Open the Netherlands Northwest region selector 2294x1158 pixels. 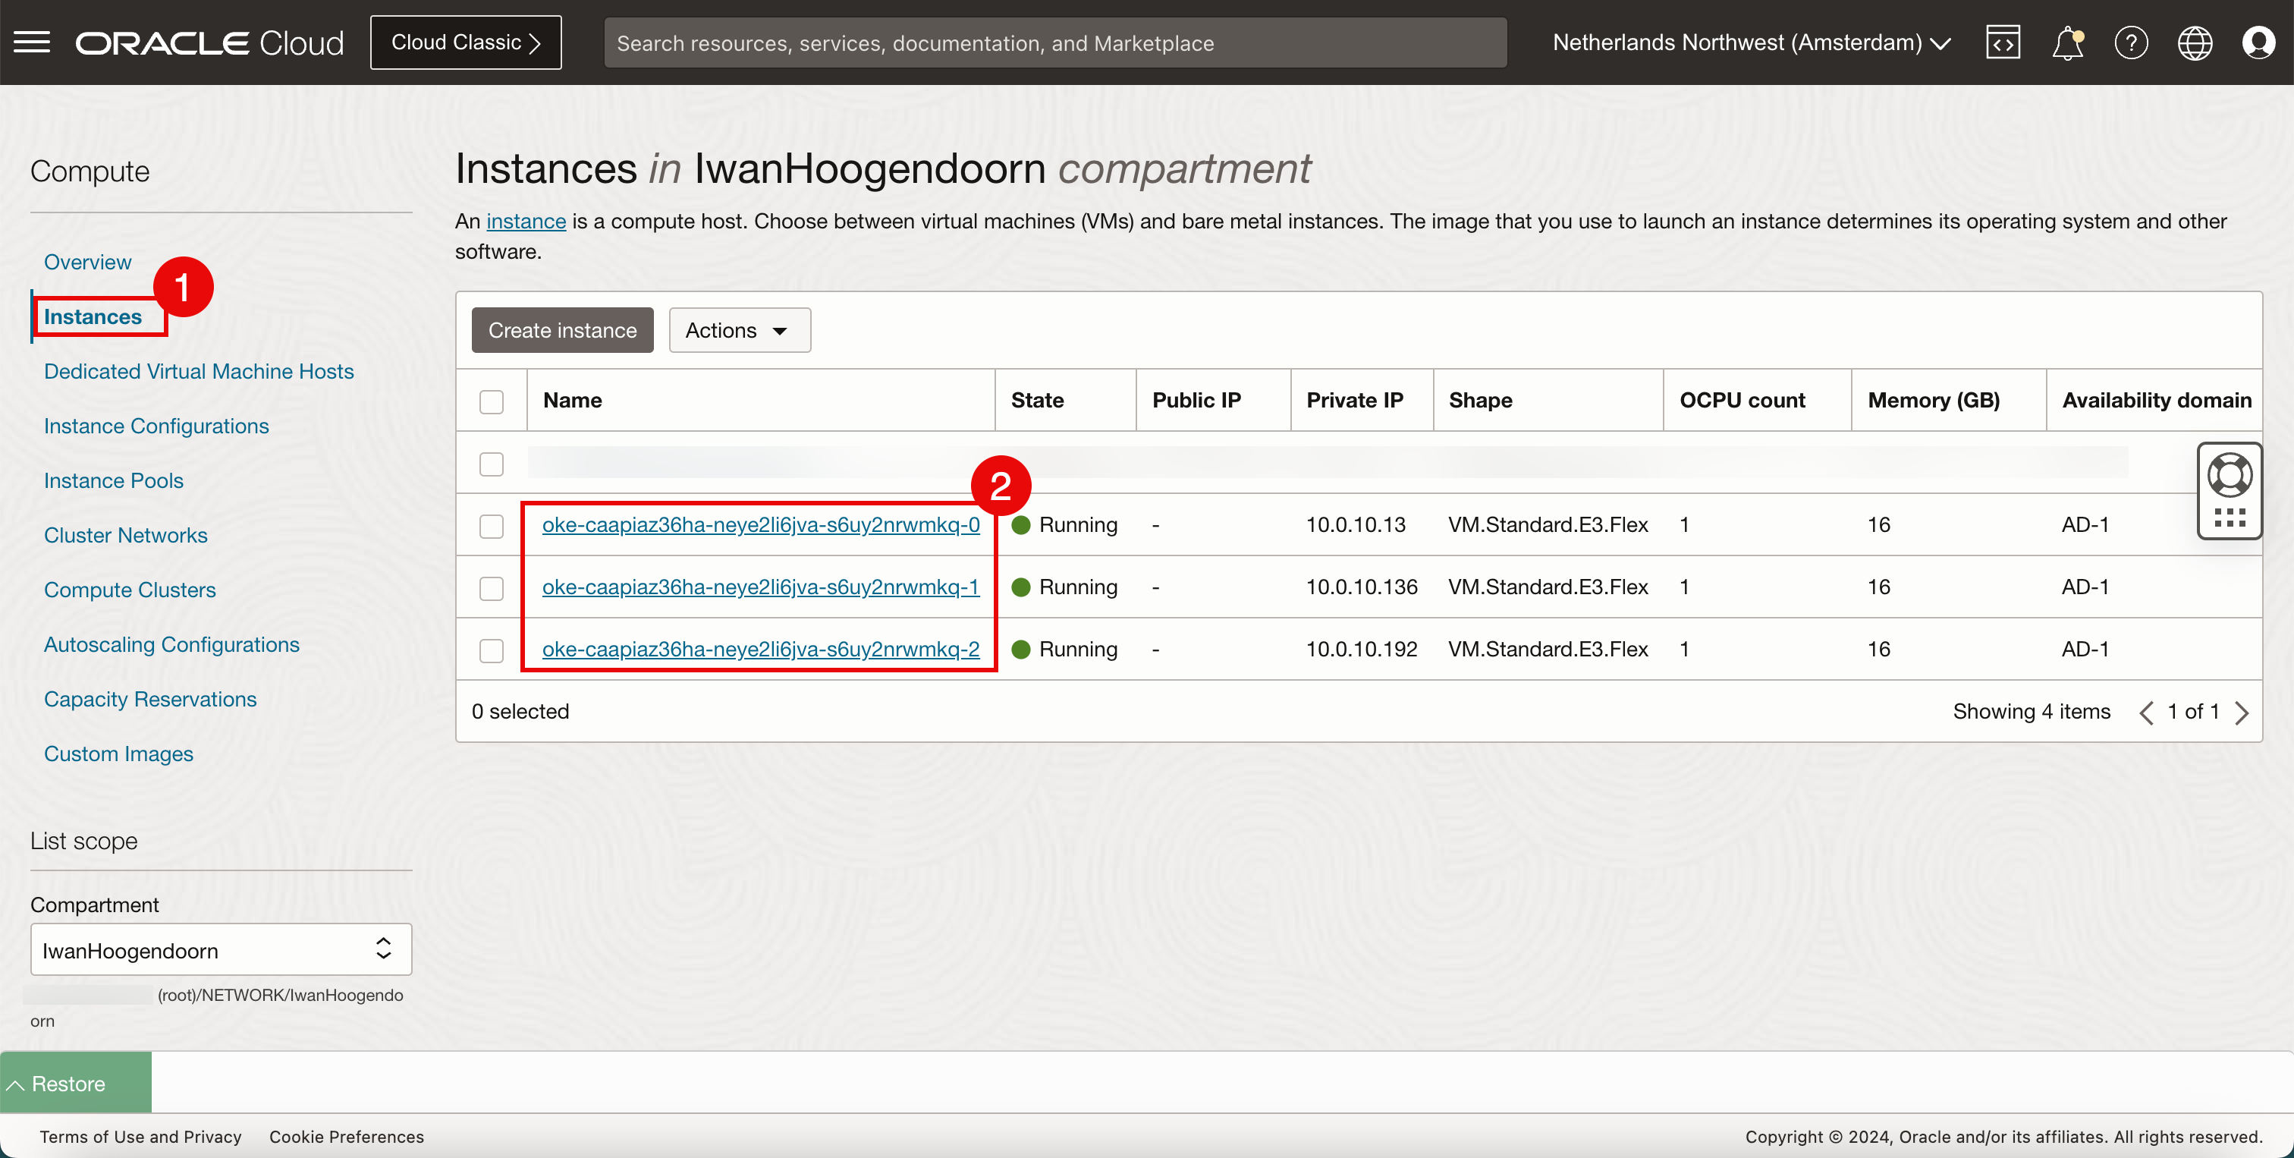point(1751,42)
